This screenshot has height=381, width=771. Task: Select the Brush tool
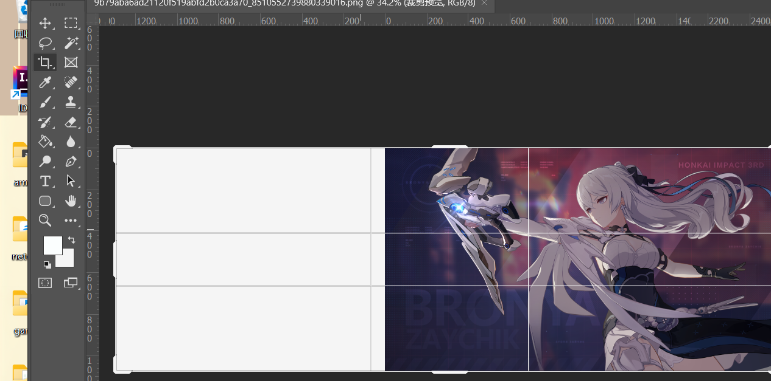point(45,102)
